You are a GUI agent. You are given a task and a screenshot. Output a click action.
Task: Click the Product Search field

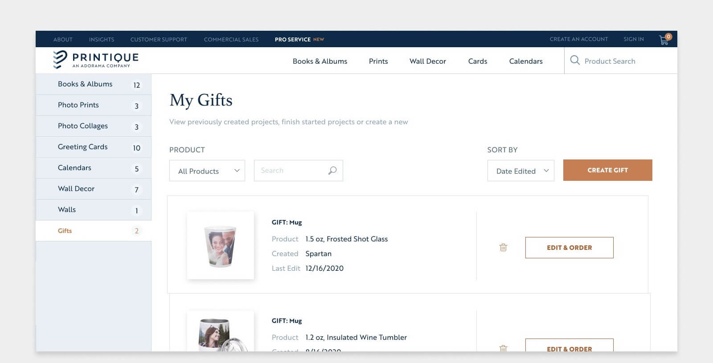[x=621, y=61]
